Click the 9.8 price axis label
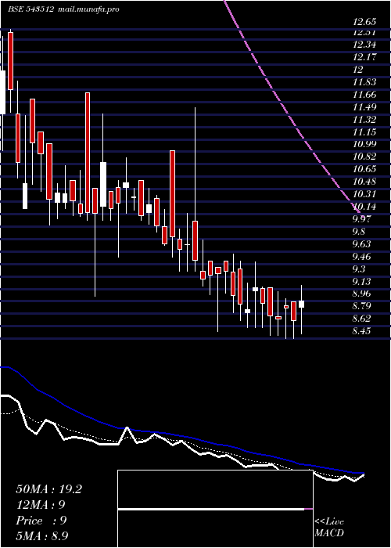This screenshot has height=548, width=391. tap(361, 232)
